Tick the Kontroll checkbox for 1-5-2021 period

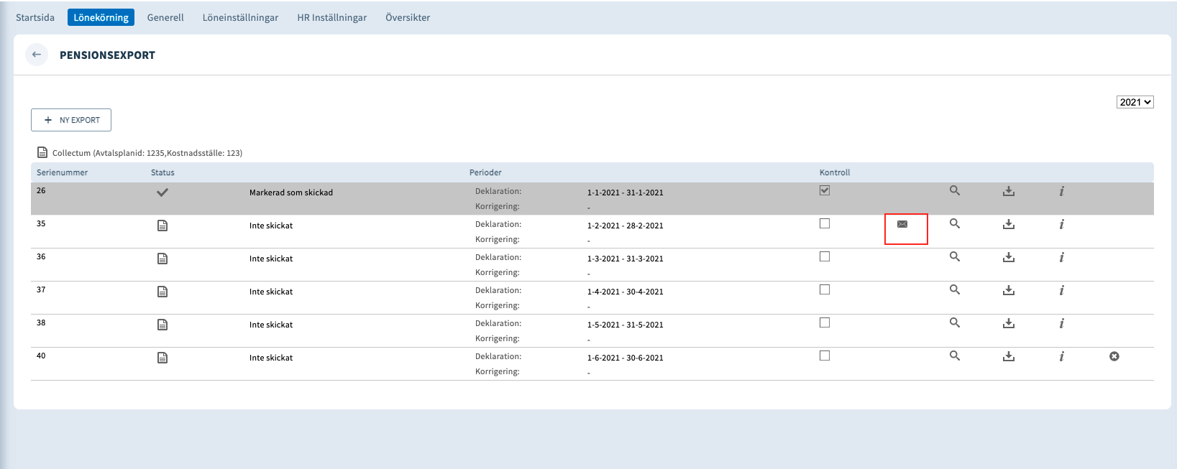point(825,322)
